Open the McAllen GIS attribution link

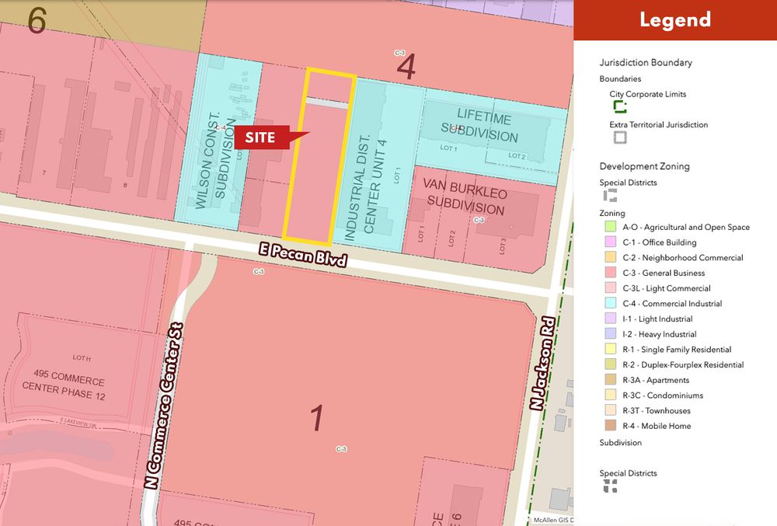click(552, 520)
